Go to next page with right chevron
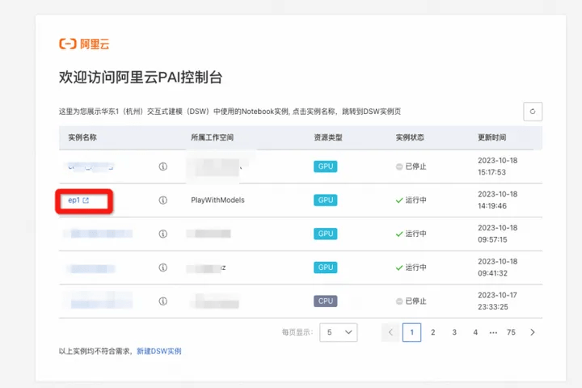This screenshot has width=582, height=388. tap(533, 332)
